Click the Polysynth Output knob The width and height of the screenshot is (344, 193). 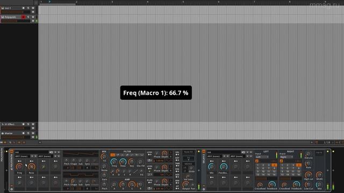[186, 184]
